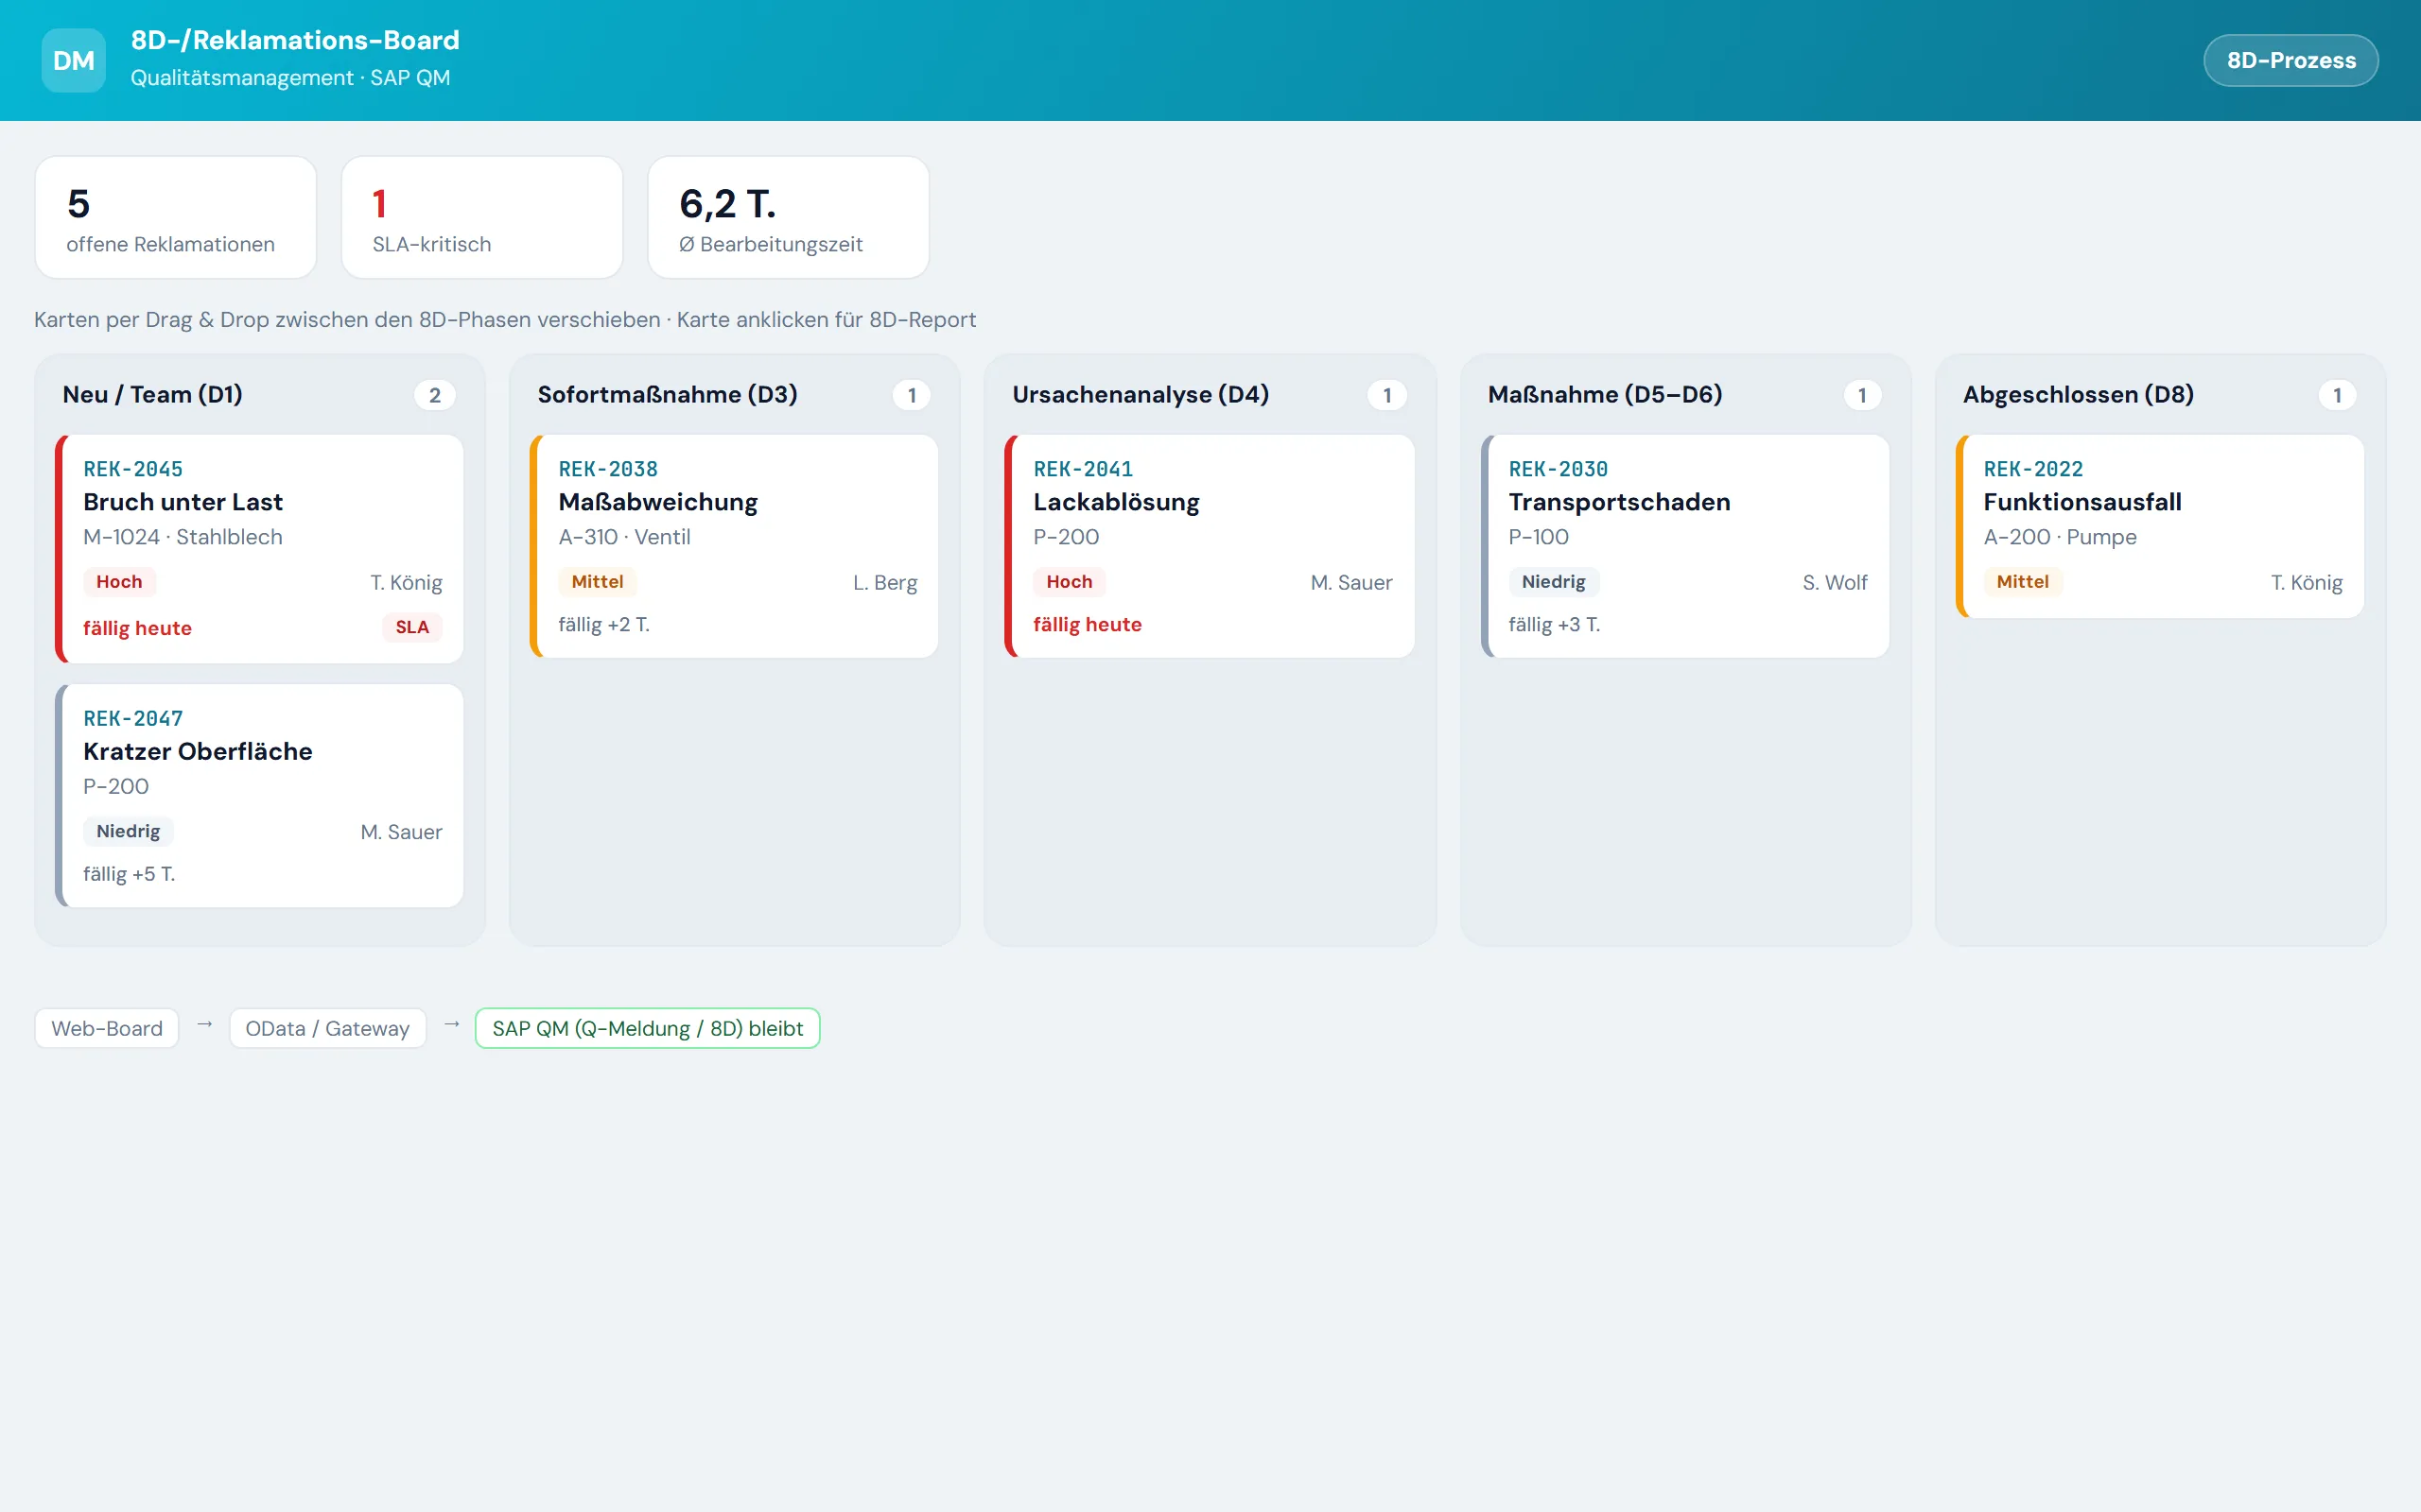The width and height of the screenshot is (2421, 1512).
Task: Click the SAP QM (Q-Meldung / 8D) bleibt chip
Action: pos(647,1028)
